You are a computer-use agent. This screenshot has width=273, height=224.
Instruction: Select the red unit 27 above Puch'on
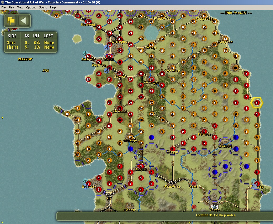tap(99, 62)
